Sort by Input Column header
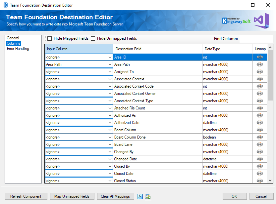The width and height of the screenshot is (276, 204). pyautogui.click(x=79, y=49)
